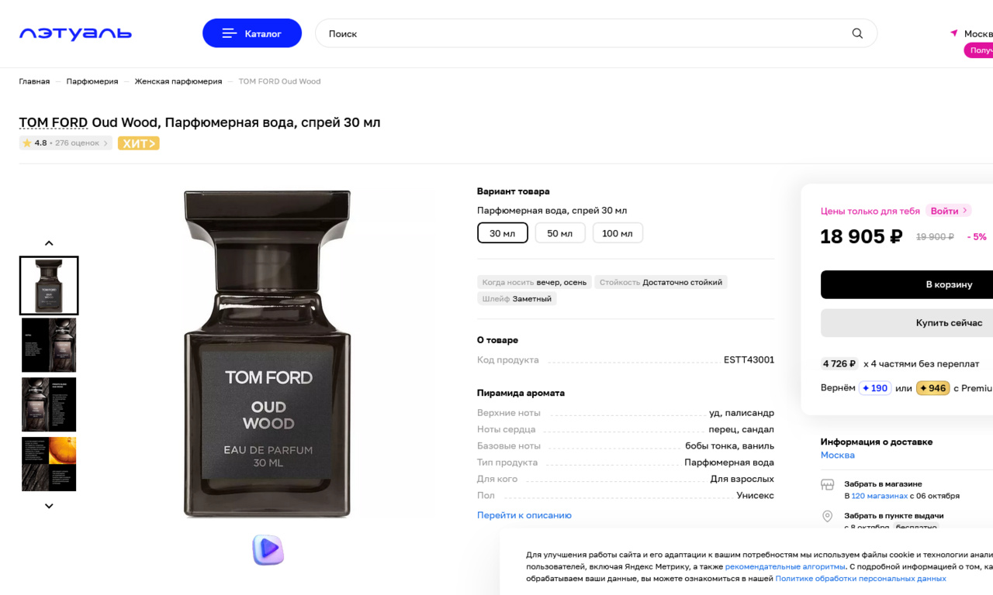Image resolution: width=993 pixels, height=595 pixels.
Task: Click the store pickup icon
Action: coord(828,485)
